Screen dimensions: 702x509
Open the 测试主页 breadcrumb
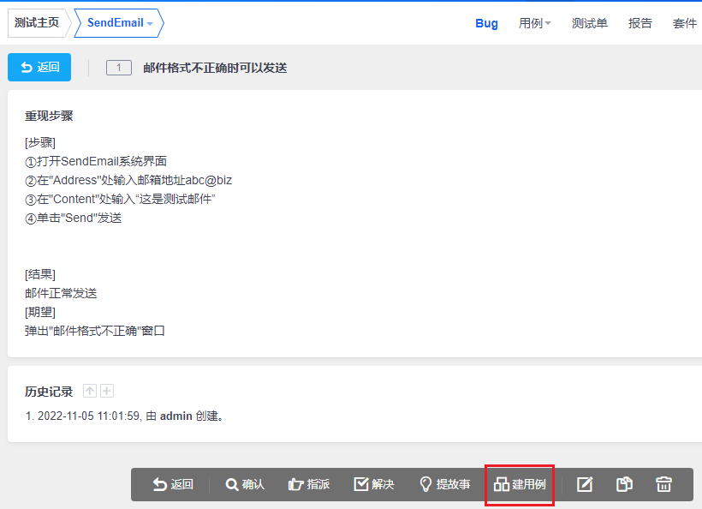click(x=37, y=23)
